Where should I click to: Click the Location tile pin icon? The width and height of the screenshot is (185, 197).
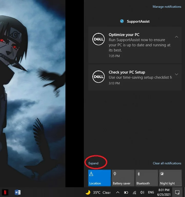click(x=91, y=174)
